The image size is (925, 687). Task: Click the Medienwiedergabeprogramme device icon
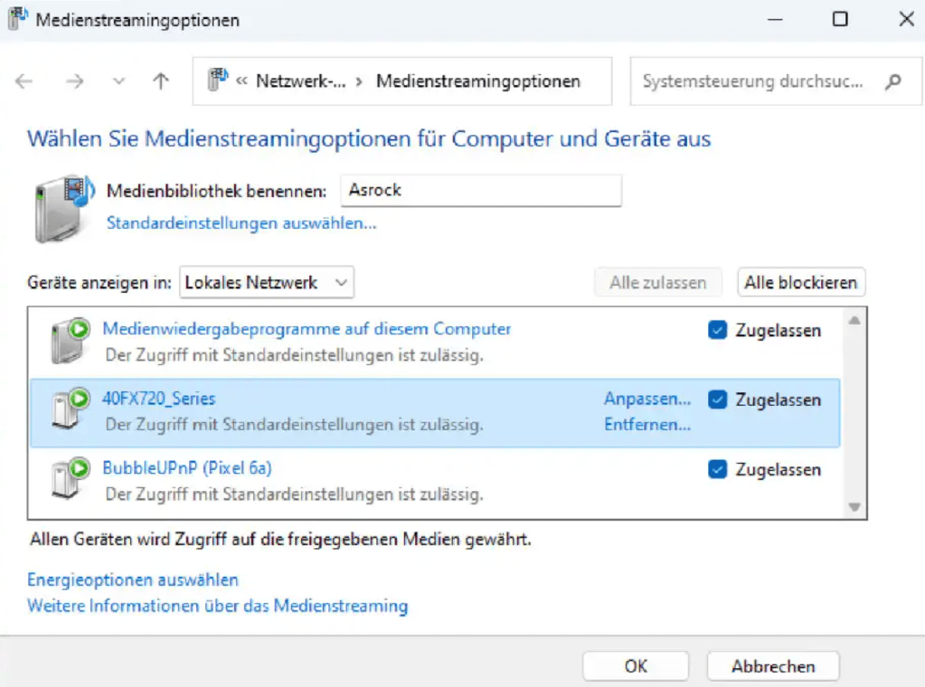[68, 339]
